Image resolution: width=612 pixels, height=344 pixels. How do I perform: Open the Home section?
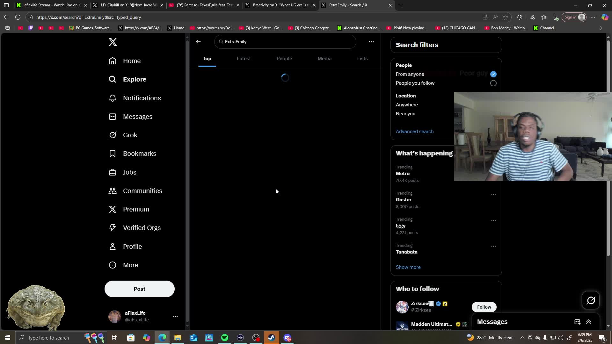(125, 61)
